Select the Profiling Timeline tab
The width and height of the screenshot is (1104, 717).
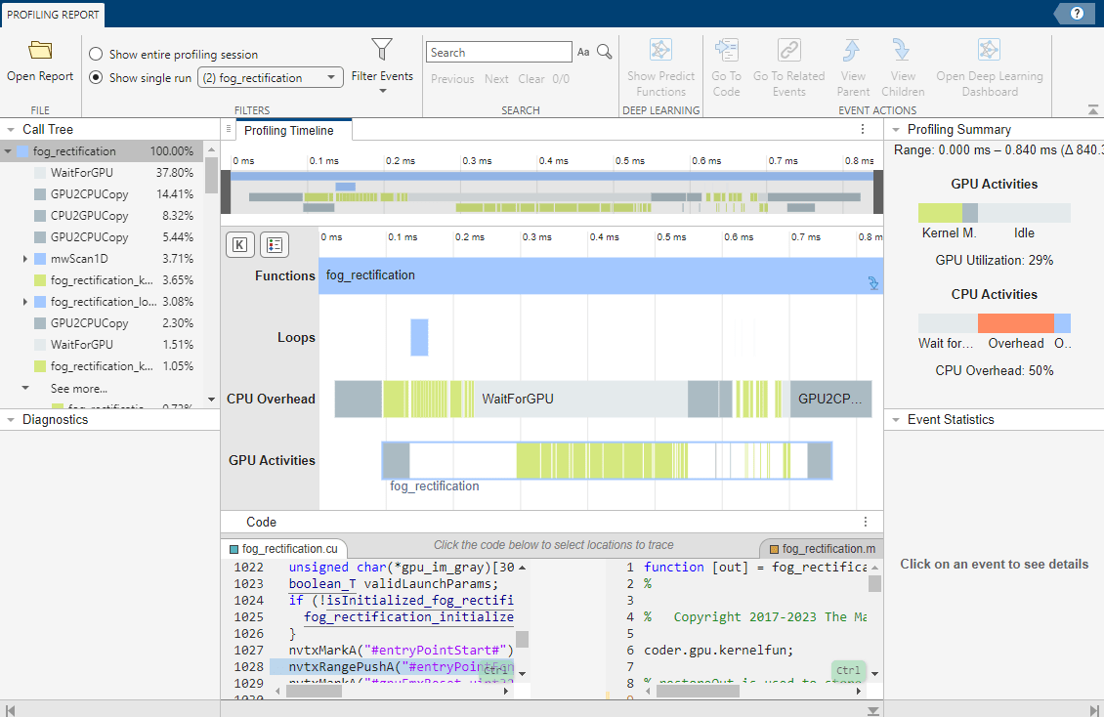point(288,130)
